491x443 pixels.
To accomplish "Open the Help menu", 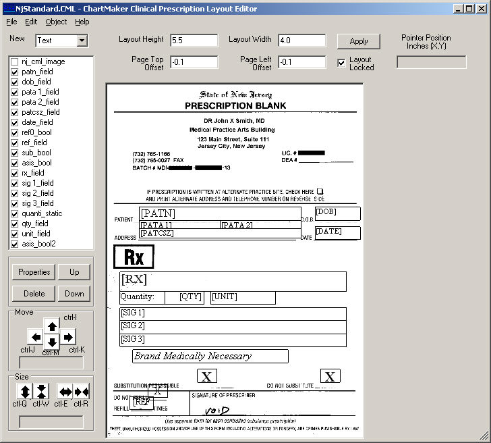I will pyautogui.click(x=82, y=22).
